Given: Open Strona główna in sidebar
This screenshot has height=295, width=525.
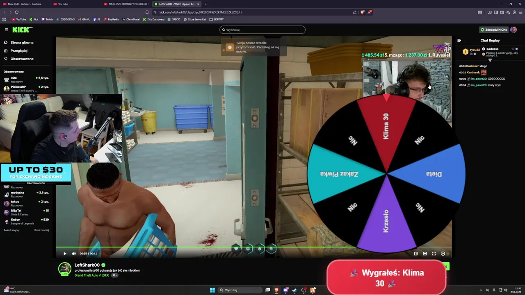Looking at the screenshot, I should pos(22,43).
